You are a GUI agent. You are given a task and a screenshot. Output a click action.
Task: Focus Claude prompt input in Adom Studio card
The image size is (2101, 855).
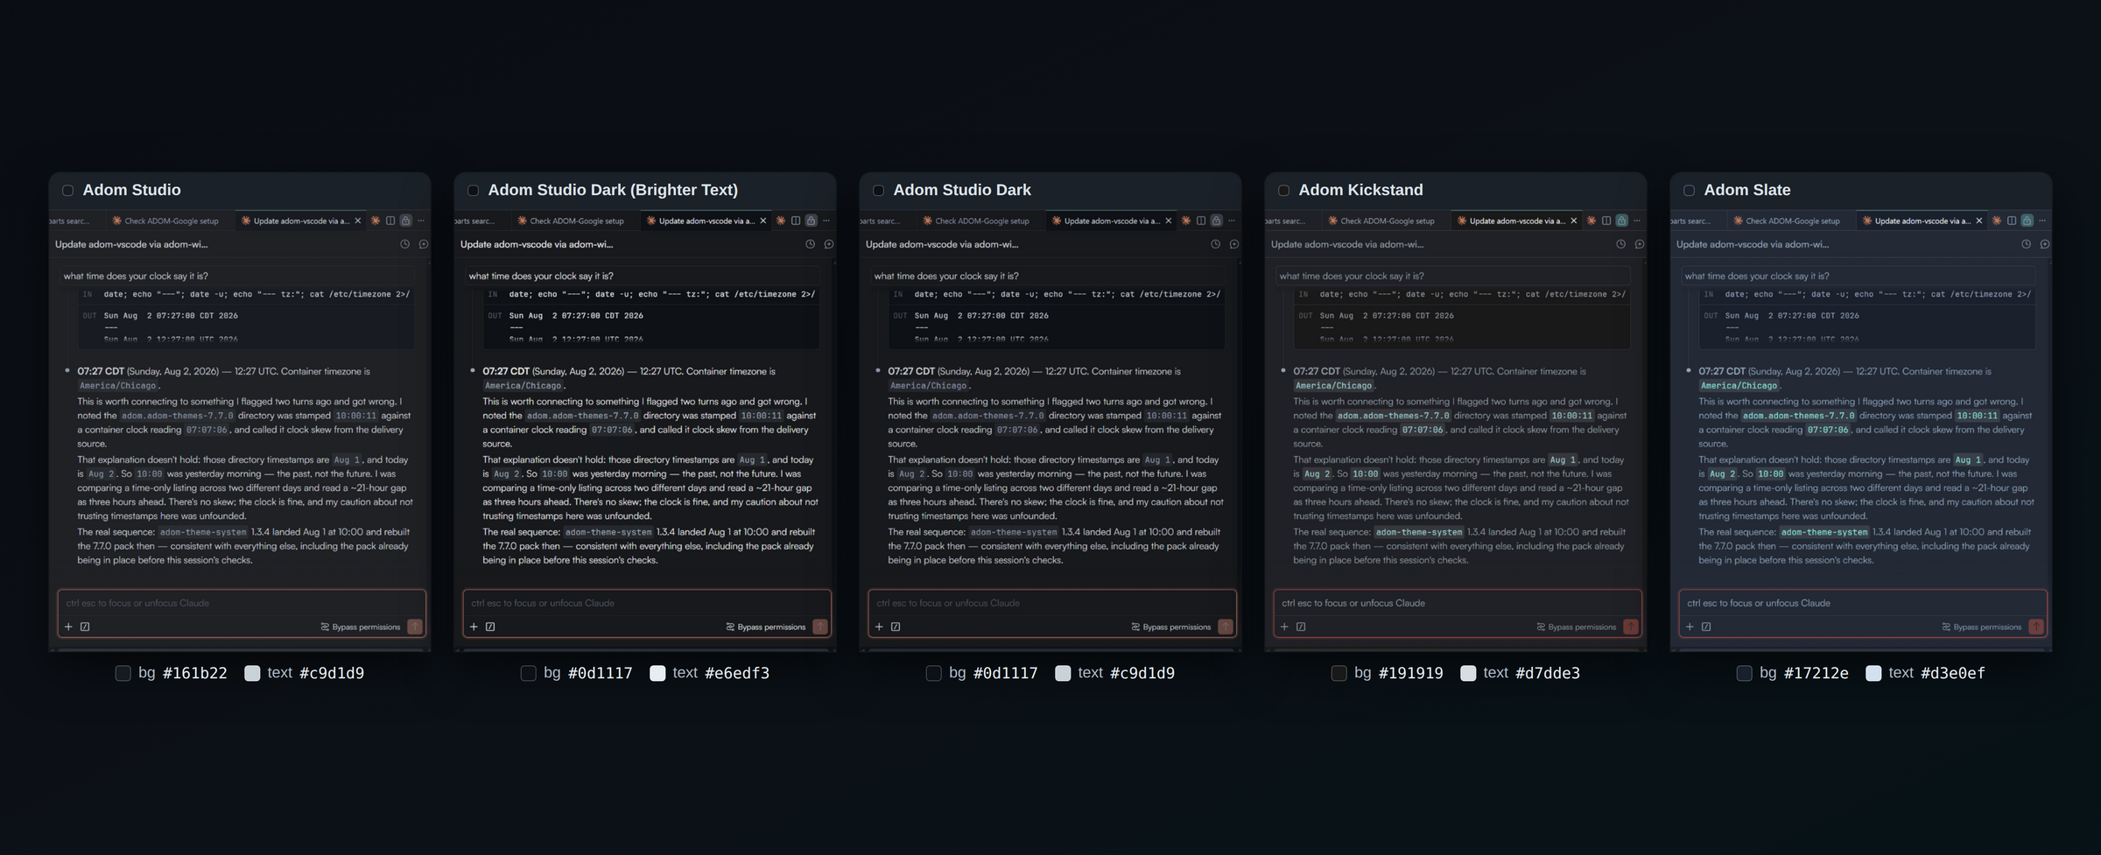[242, 603]
